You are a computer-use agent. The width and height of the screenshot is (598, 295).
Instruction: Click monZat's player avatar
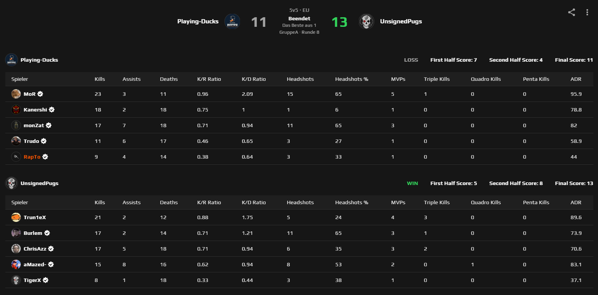click(16, 126)
